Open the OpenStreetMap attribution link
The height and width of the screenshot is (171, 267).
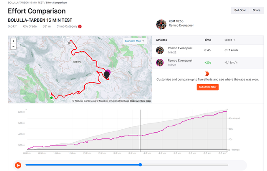tap(120, 101)
